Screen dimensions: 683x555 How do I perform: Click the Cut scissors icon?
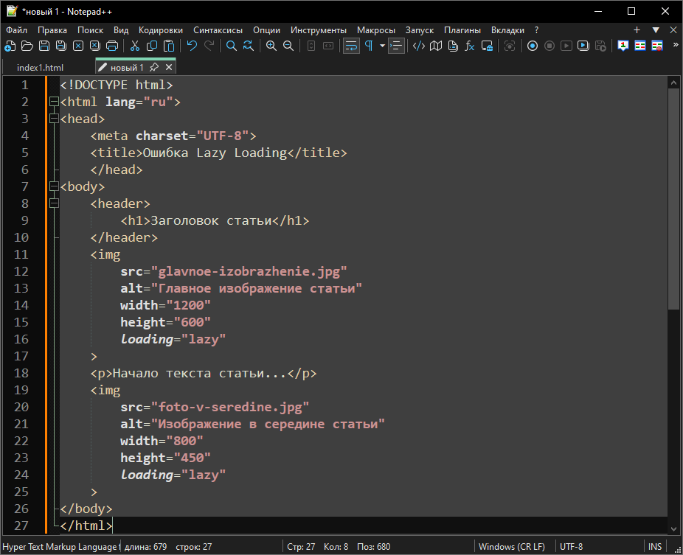click(135, 46)
